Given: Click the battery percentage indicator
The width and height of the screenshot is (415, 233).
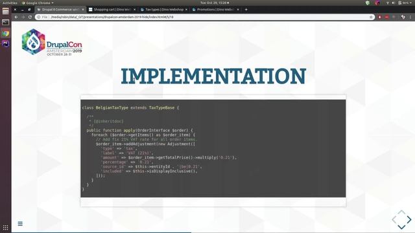Looking at the screenshot, I should click(x=403, y=3).
